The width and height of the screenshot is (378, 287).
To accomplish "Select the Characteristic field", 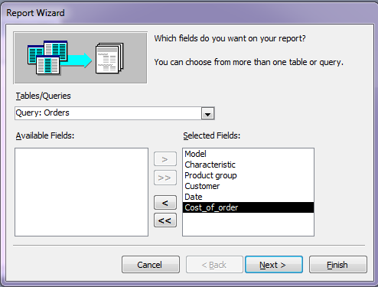I will [x=210, y=165].
